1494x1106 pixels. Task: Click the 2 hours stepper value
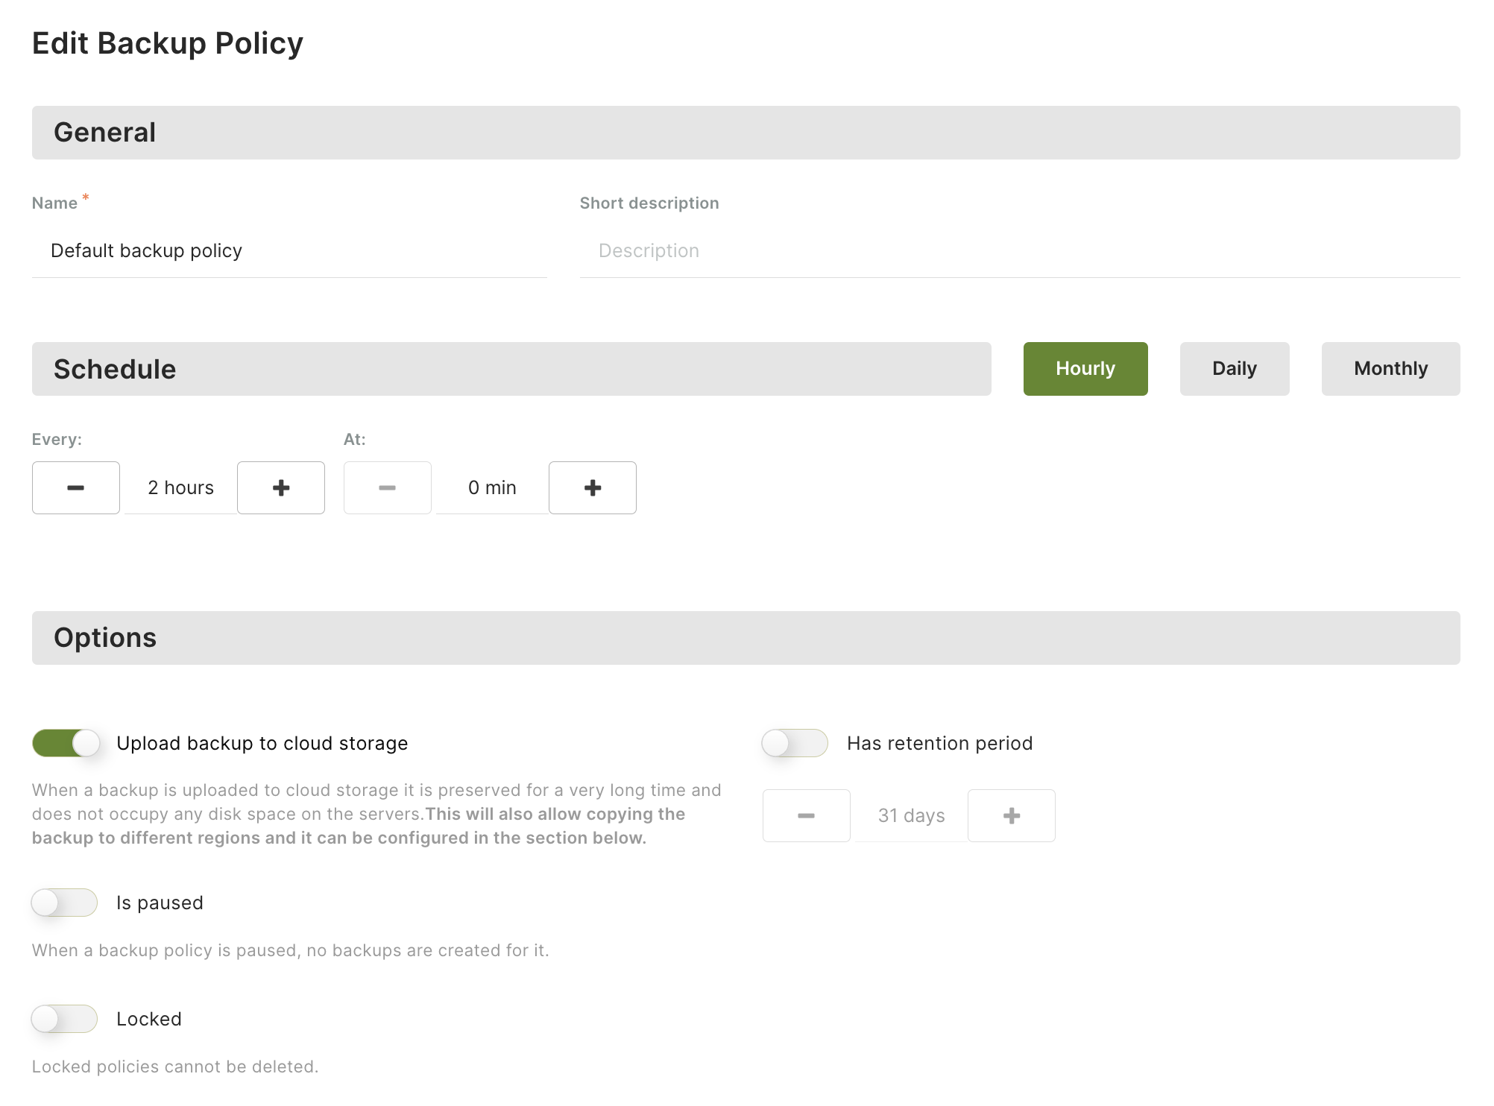pos(180,488)
